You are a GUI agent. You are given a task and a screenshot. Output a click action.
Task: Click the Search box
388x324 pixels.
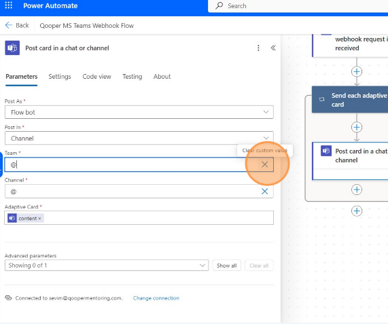298,6
